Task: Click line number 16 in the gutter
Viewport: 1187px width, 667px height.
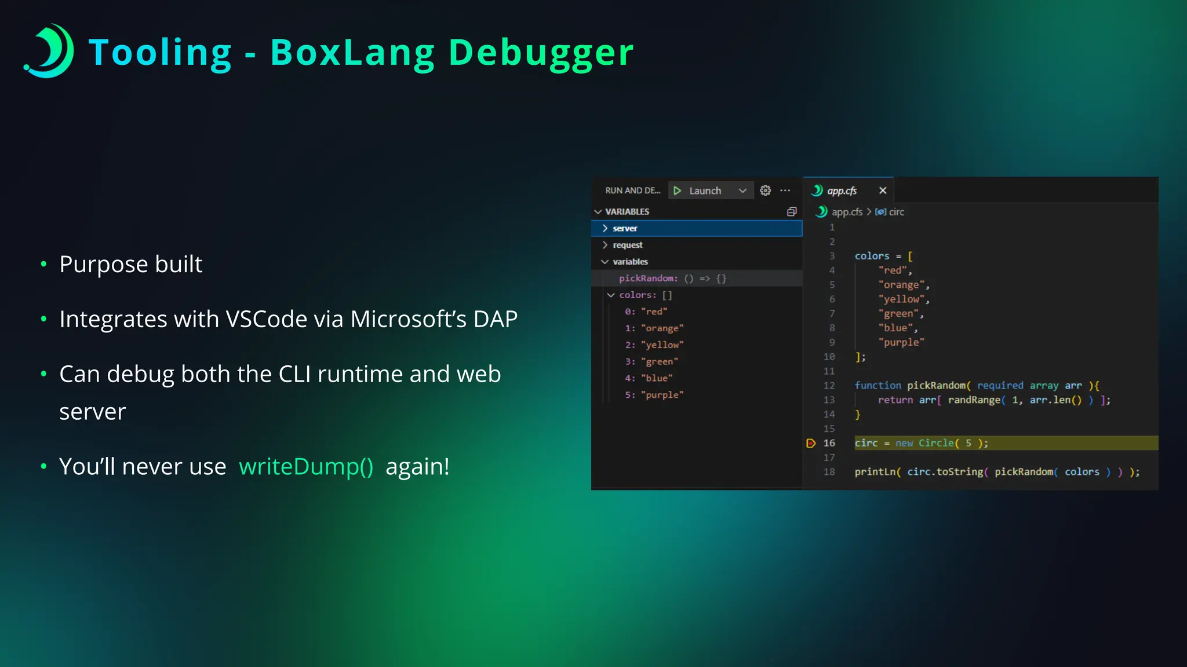Action: [x=829, y=443]
